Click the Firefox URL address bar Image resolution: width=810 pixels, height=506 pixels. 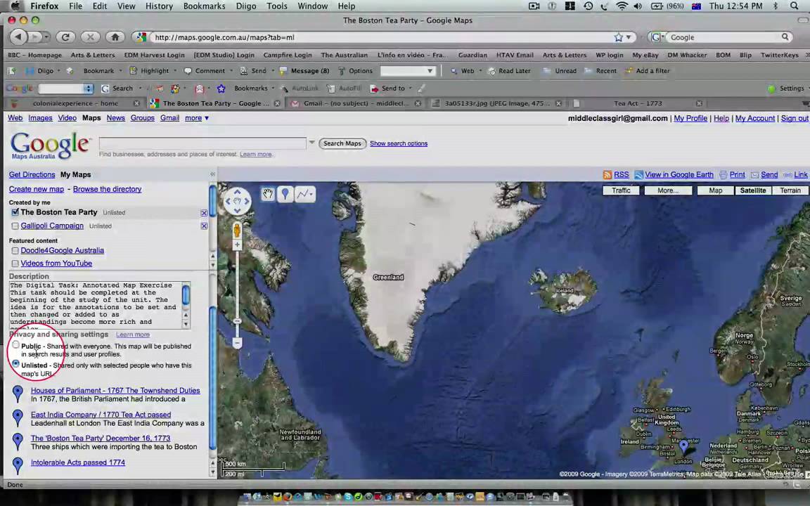[x=382, y=37]
